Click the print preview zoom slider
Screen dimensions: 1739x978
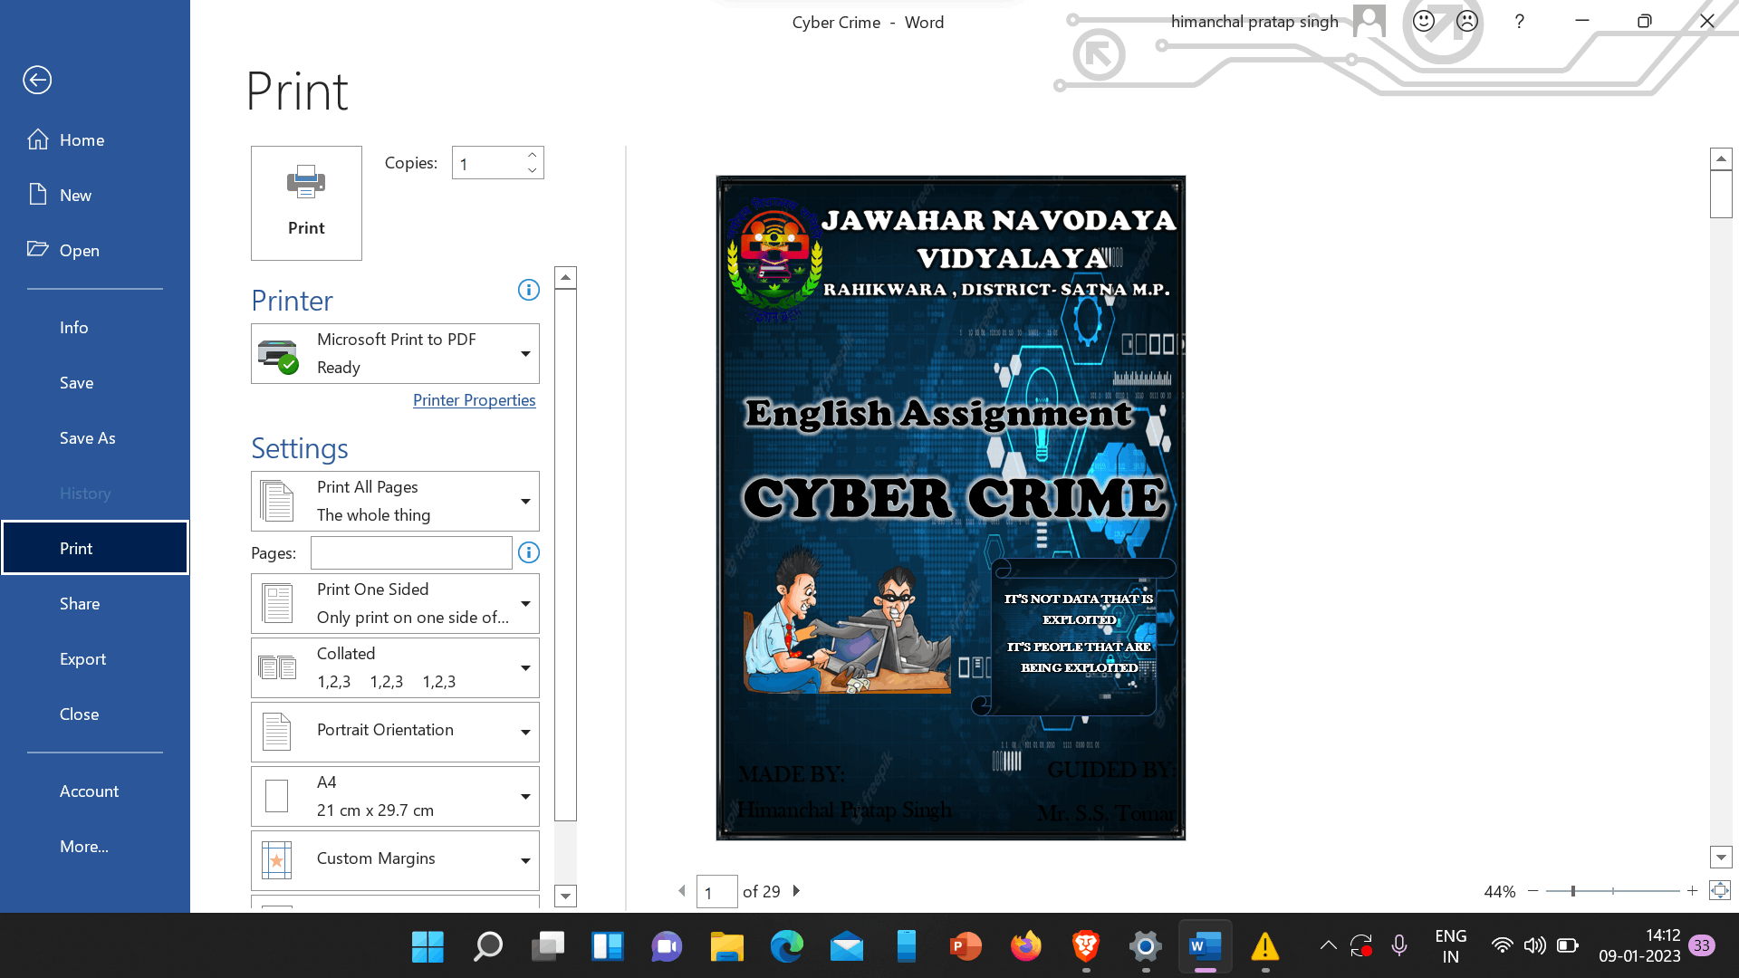1573,891
